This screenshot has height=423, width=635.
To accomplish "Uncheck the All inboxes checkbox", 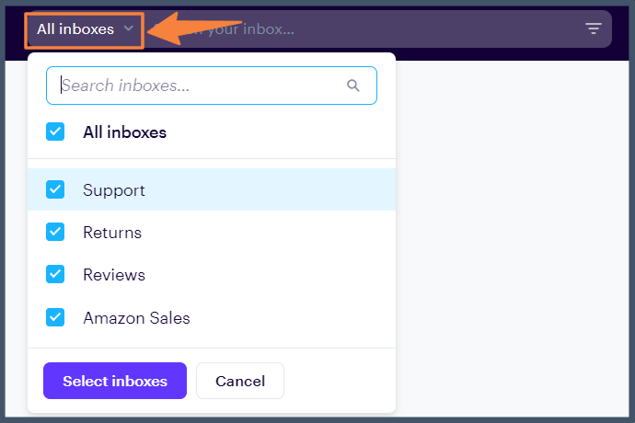I will (55, 132).
